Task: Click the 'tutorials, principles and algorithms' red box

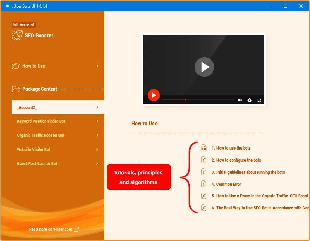Action: tap(139, 177)
